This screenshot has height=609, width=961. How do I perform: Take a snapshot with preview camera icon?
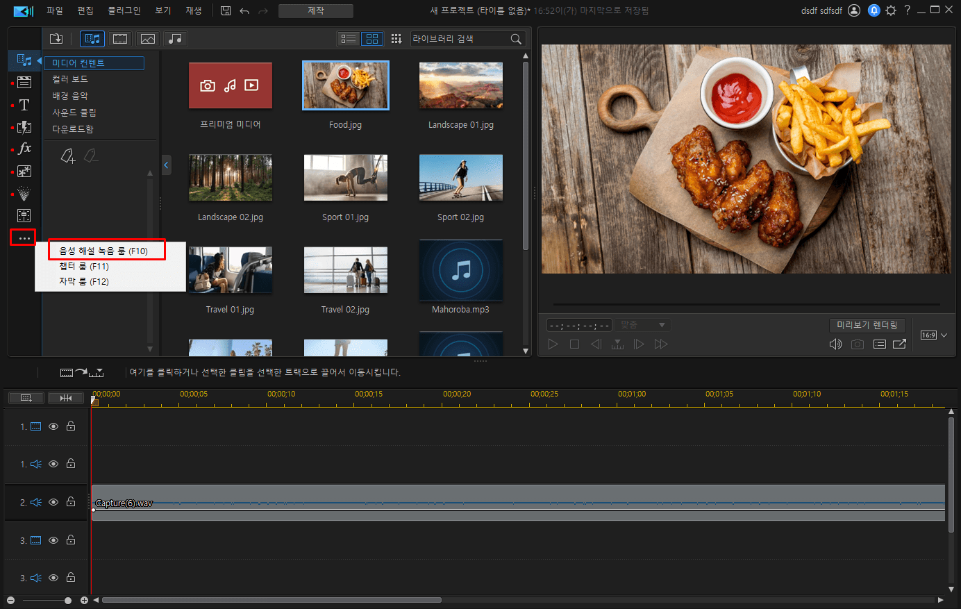tap(858, 344)
